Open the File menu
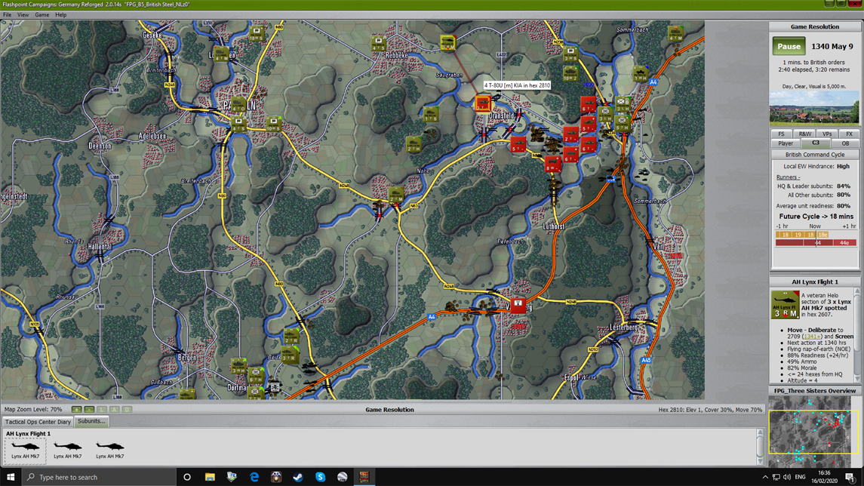 point(7,15)
